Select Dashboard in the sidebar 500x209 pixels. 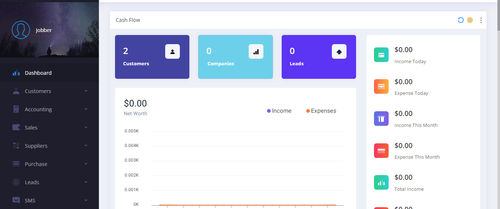[38, 73]
